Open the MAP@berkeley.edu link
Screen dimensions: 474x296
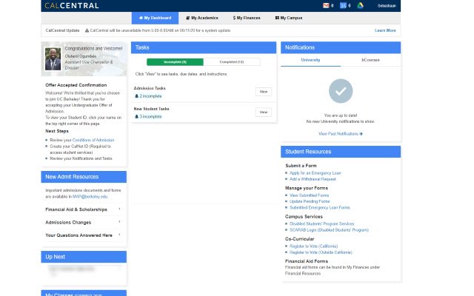pos(90,196)
